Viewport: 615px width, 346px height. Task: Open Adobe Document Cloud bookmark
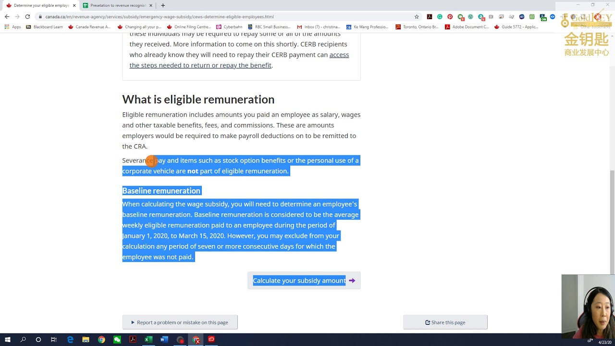(467, 27)
